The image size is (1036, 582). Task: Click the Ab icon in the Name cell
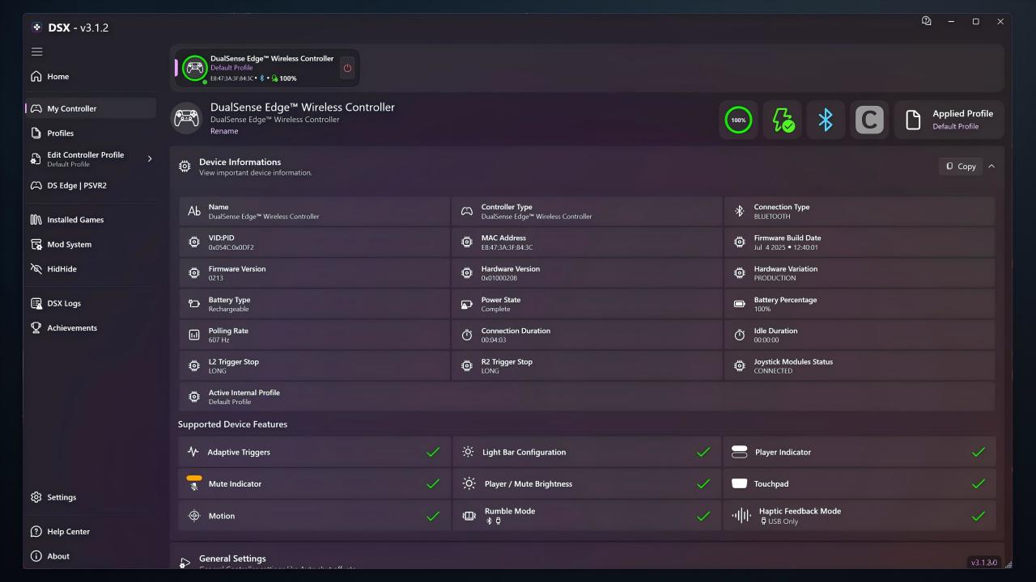[194, 211]
